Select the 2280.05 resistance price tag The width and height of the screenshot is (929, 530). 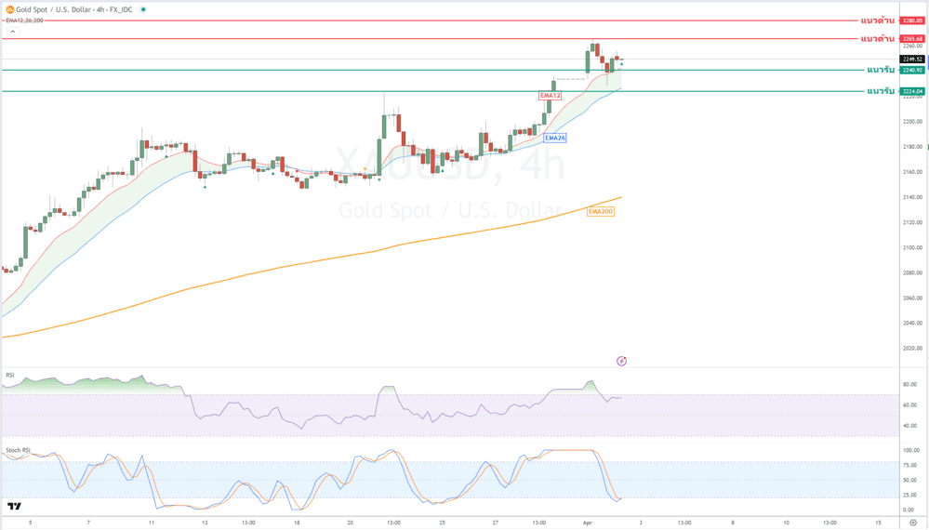click(x=911, y=20)
